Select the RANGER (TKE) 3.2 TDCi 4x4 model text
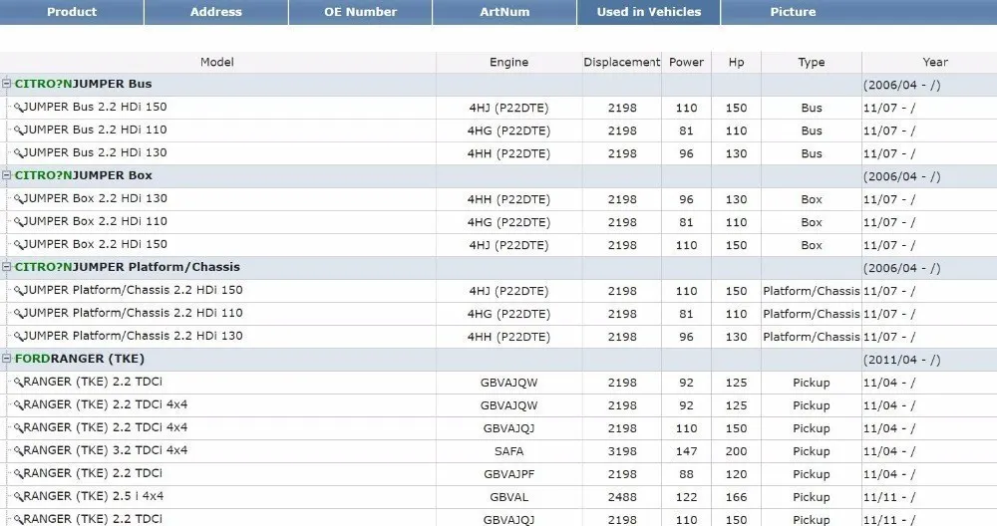 tap(106, 449)
